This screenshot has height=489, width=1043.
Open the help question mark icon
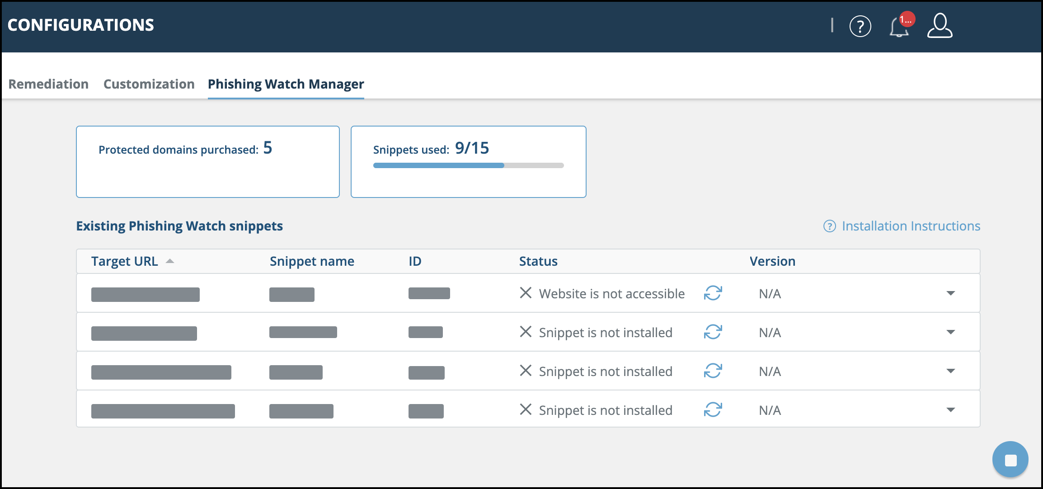(860, 26)
